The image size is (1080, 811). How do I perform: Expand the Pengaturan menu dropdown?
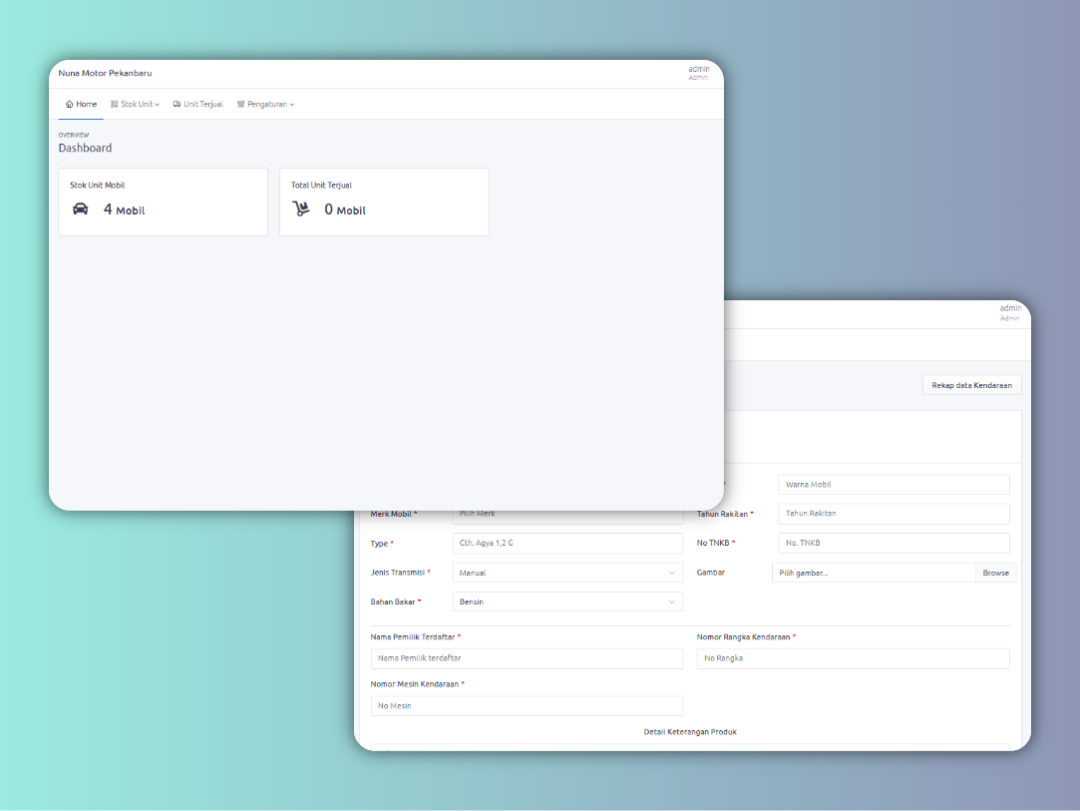click(265, 105)
